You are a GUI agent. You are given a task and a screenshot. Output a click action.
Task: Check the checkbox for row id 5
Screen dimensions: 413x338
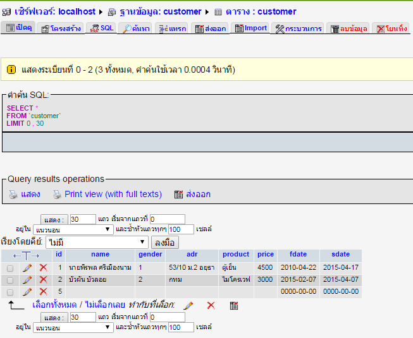[9, 293]
